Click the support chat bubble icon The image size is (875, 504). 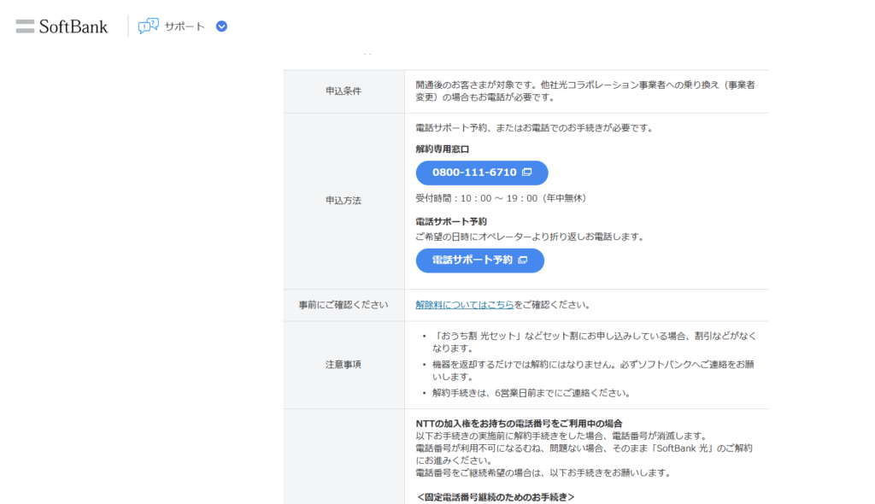[149, 26]
